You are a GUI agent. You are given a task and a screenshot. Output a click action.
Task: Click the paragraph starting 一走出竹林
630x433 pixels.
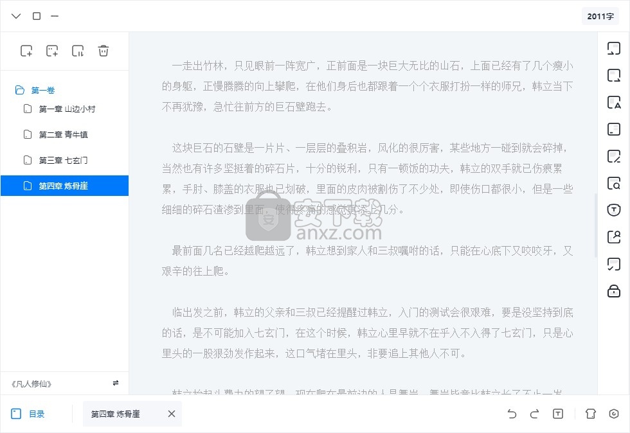click(368, 86)
